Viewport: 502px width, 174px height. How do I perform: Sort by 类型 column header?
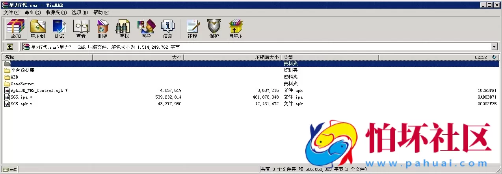(330, 57)
